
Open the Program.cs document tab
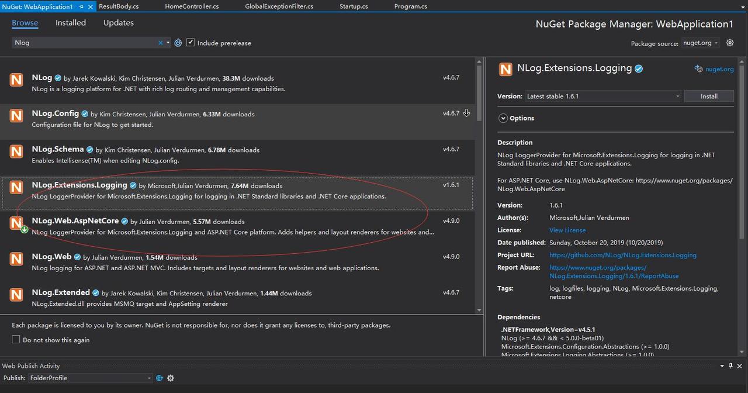coord(411,6)
